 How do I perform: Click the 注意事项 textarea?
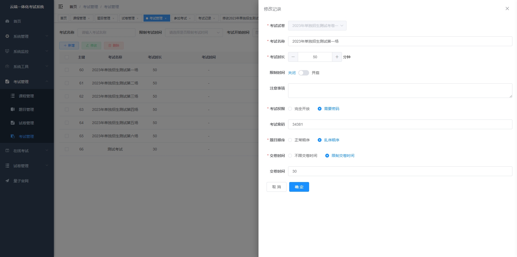400,91
